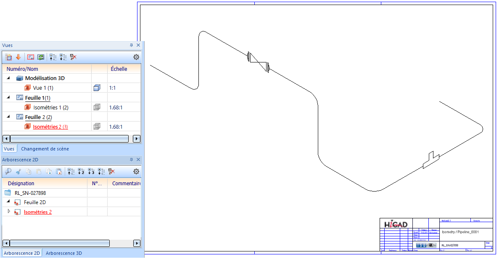Click the scissors cut icon in Arborescence 2D
The width and height of the screenshot is (499, 259).
(x=18, y=171)
